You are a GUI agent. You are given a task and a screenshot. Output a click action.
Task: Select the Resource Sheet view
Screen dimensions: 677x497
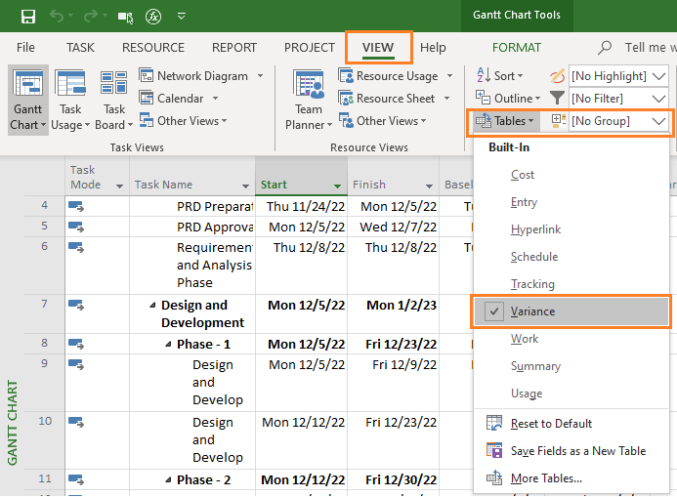394,99
